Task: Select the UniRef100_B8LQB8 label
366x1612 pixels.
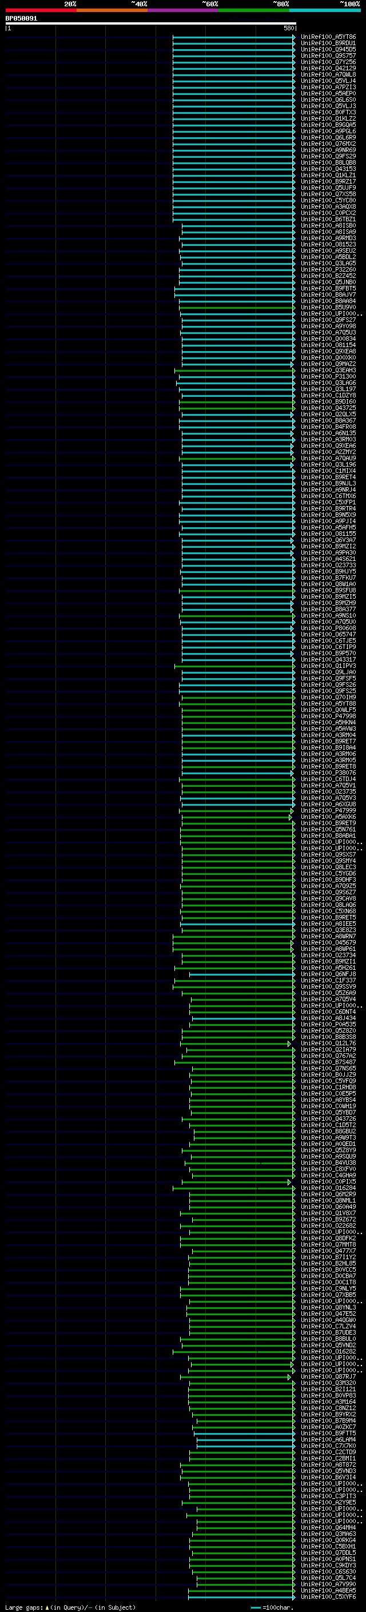Action: (x=328, y=163)
